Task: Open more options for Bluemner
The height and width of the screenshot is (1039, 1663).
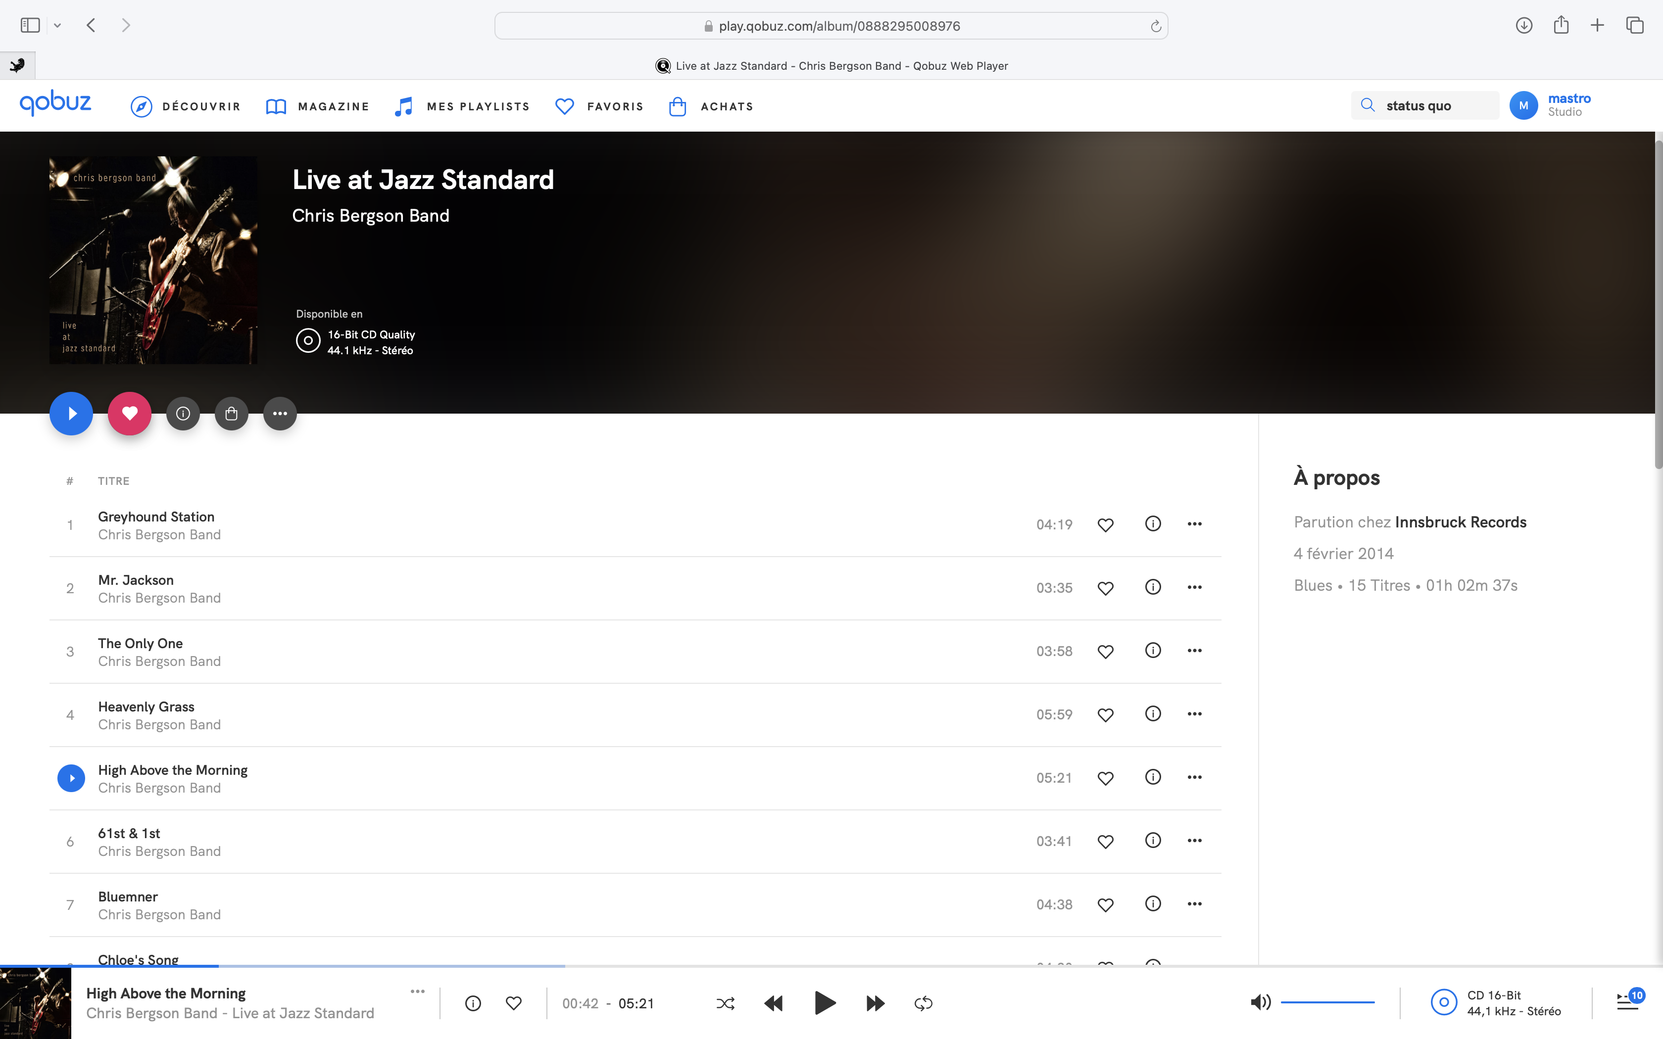Action: (x=1194, y=903)
